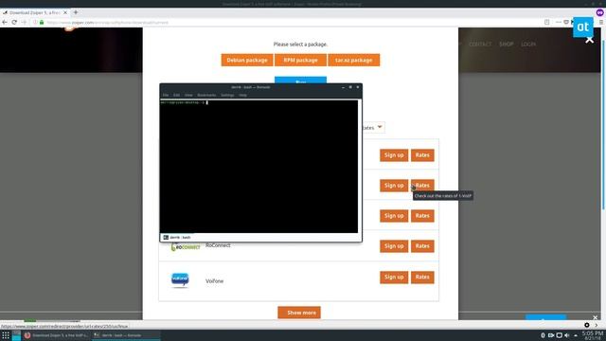Close the bottom banner with X
606x341 pixels.
(596, 317)
